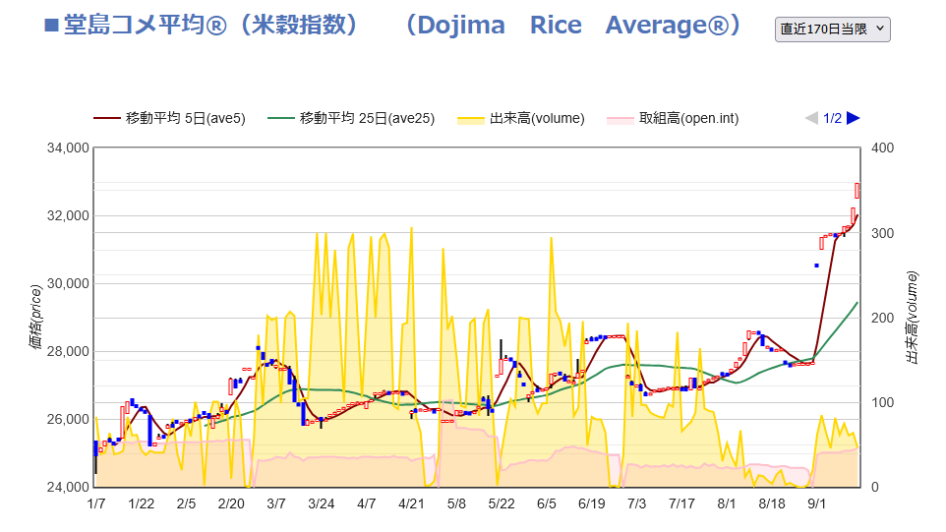This screenshot has height=532, width=946.
Task: Toggle the 移動平均 25日(ave25) legend series
Action: 351,118
